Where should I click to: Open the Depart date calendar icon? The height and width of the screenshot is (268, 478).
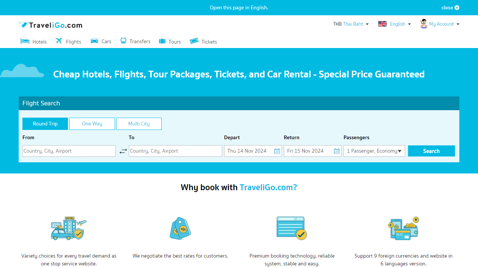(x=277, y=151)
